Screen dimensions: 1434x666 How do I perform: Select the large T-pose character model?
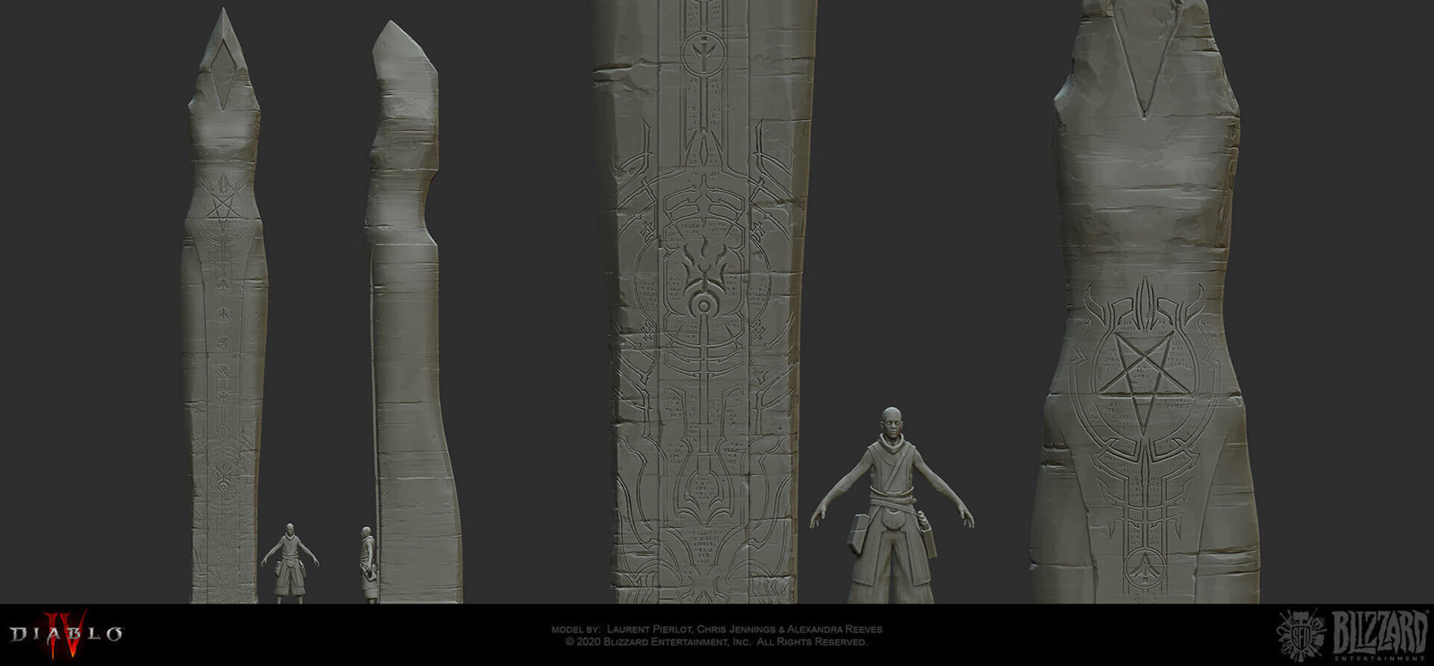click(891, 511)
